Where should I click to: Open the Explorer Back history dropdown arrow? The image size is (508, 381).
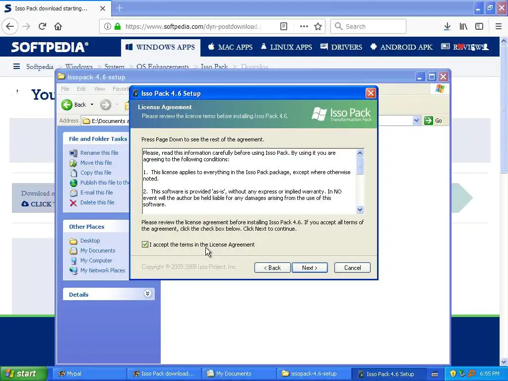(92, 105)
